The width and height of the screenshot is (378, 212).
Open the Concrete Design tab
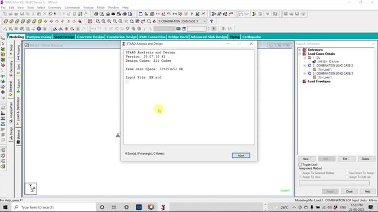90,37
